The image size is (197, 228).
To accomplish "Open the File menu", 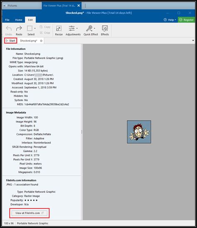I will [x=7, y=20].
